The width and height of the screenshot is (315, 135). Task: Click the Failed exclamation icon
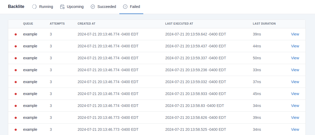click(125, 7)
